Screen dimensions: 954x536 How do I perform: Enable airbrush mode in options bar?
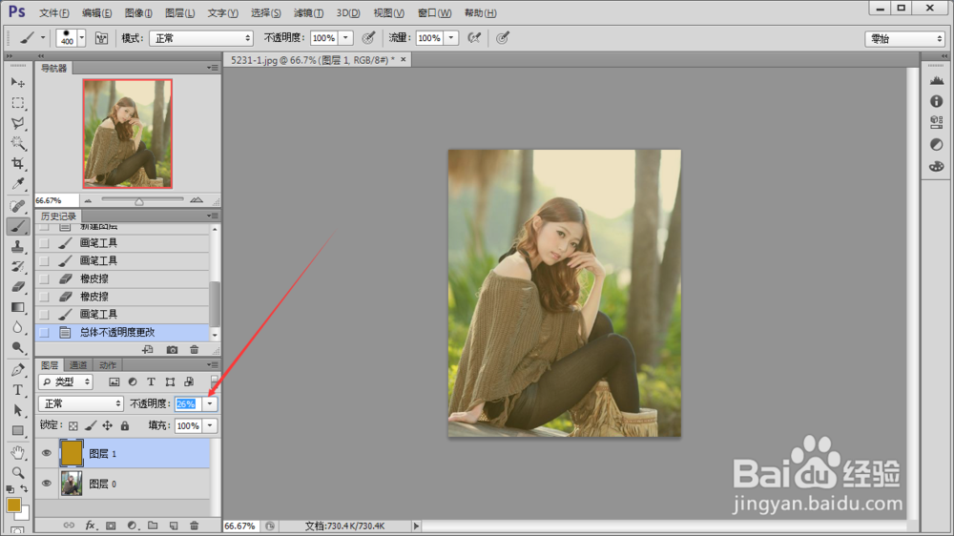474,38
